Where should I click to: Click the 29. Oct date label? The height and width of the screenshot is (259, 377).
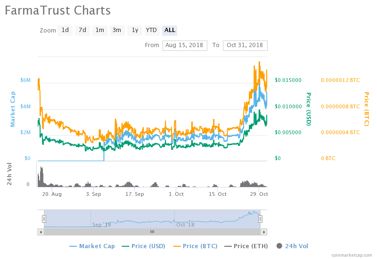[259, 194]
